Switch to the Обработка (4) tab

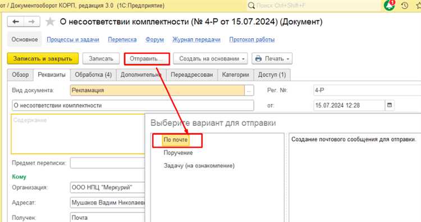pos(93,75)
